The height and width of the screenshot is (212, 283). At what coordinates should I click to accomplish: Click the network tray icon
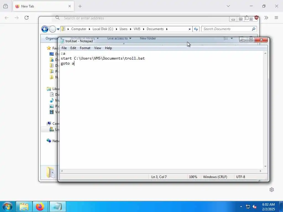click(248, 206)
